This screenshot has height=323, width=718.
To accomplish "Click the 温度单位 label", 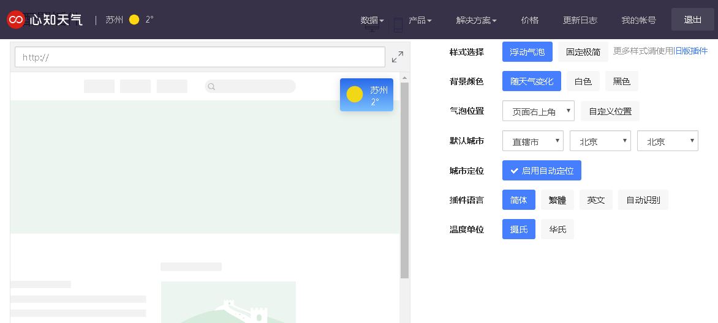I will [x=467, y=229].
